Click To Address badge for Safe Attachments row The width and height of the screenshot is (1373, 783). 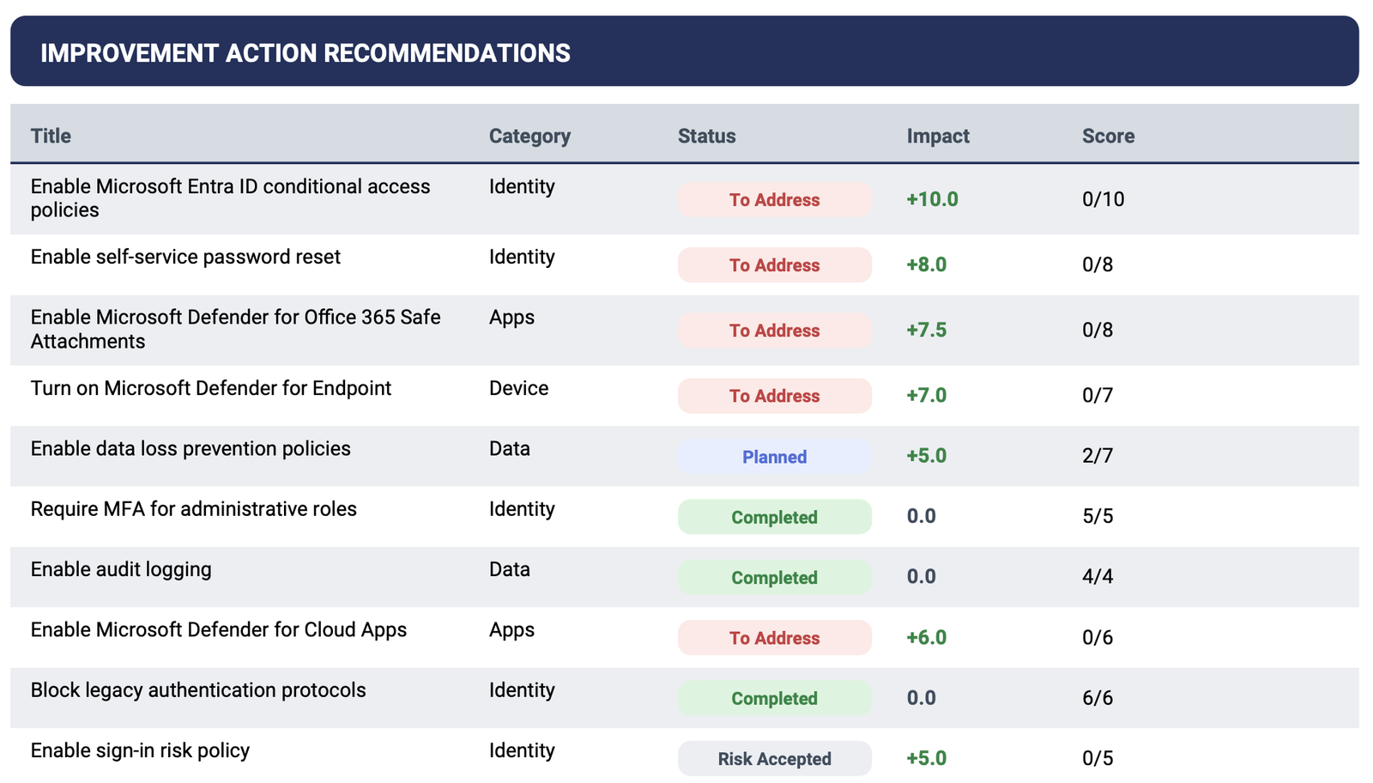coord(775,331)
